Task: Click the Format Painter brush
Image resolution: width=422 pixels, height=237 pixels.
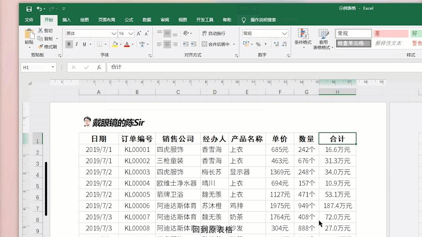Action: (40, 47)
